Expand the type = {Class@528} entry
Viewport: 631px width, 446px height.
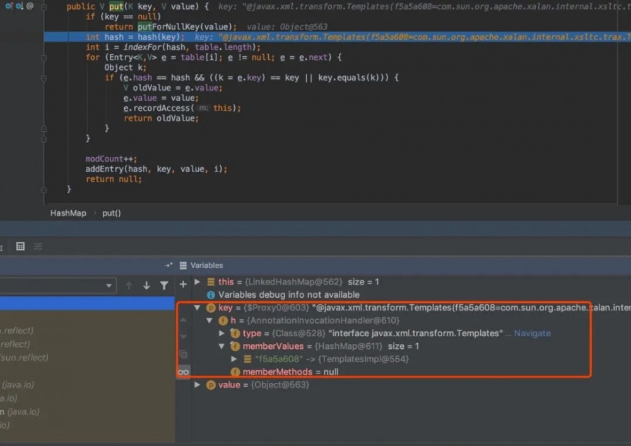click(221, 333)
